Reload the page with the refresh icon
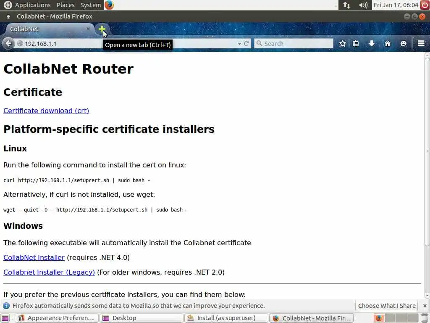The height and width of the screenshot is (323, 430). [x=246, y=43]
